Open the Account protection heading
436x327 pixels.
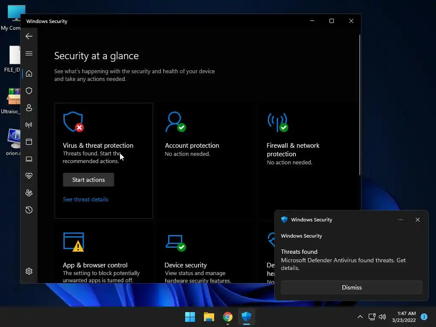click(192, 146)
